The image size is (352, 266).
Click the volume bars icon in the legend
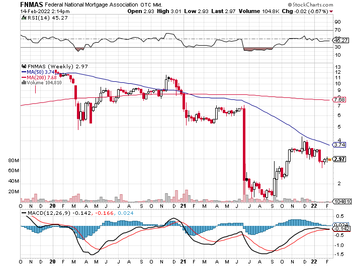point(24,82)
